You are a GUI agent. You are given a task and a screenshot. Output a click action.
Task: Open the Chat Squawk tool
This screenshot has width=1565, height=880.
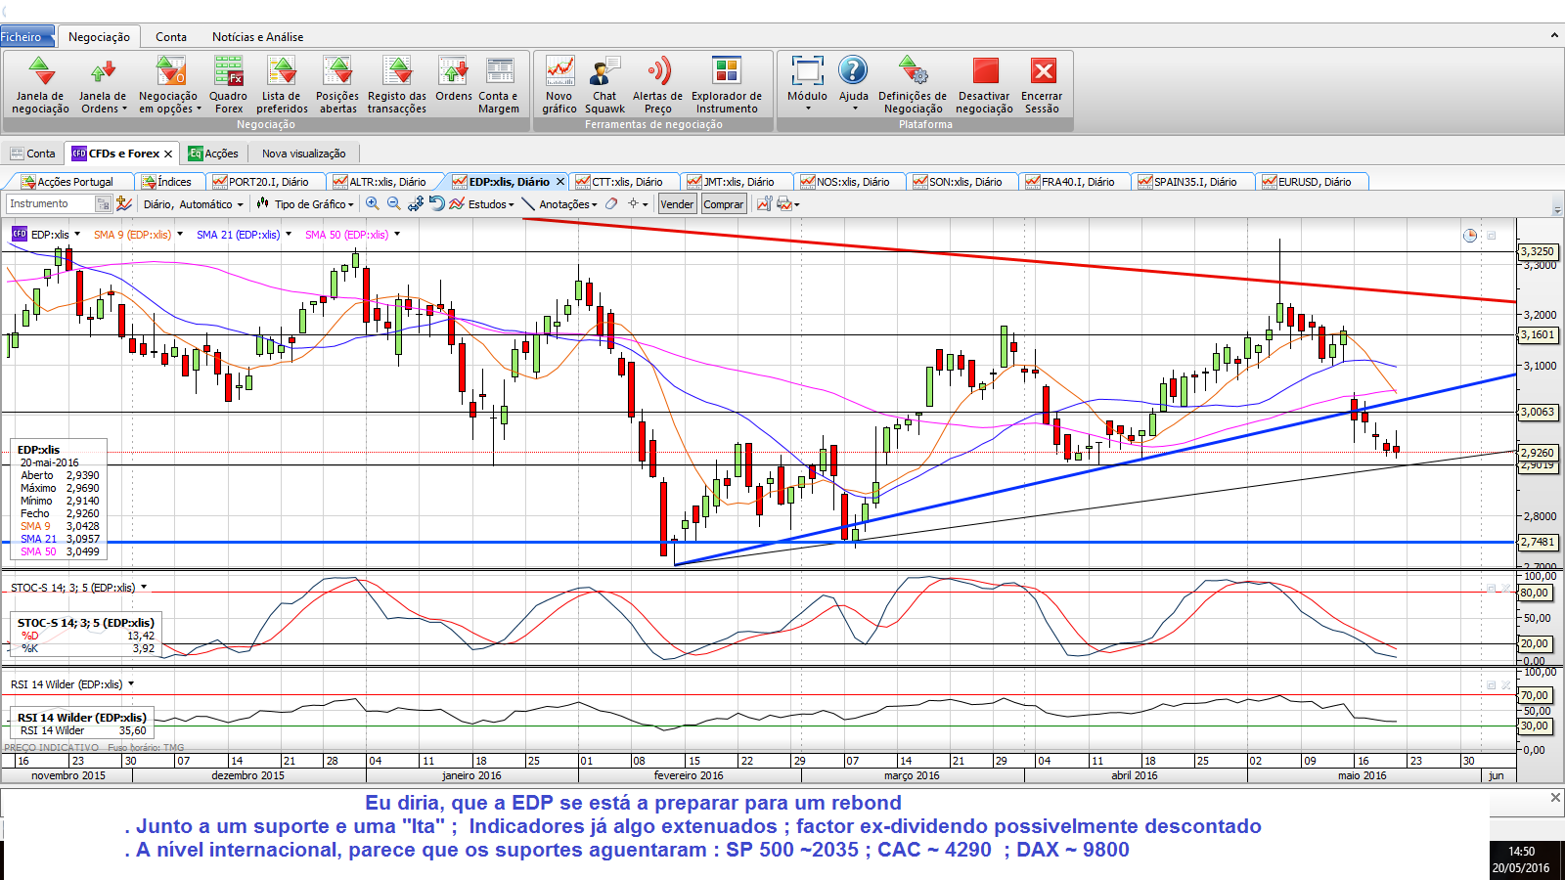(604, 85)
